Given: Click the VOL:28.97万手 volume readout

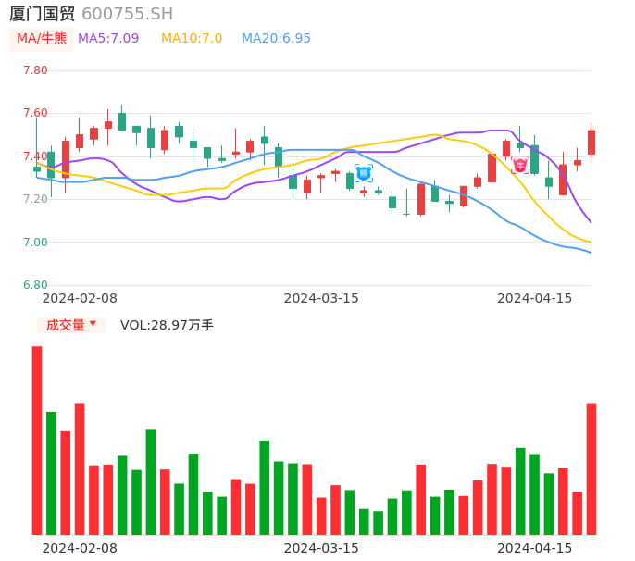Looking at the screenshot, I should pyautogui.click(x=167, y=325).
